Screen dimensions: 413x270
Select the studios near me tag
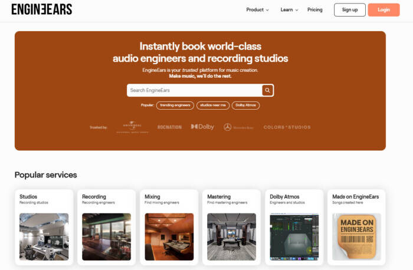tap(213, 106)
